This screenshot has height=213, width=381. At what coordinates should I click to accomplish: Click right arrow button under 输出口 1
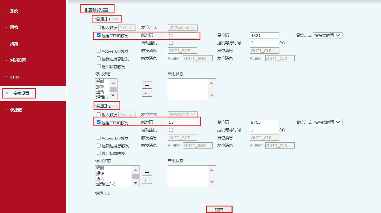coord(147,85)
